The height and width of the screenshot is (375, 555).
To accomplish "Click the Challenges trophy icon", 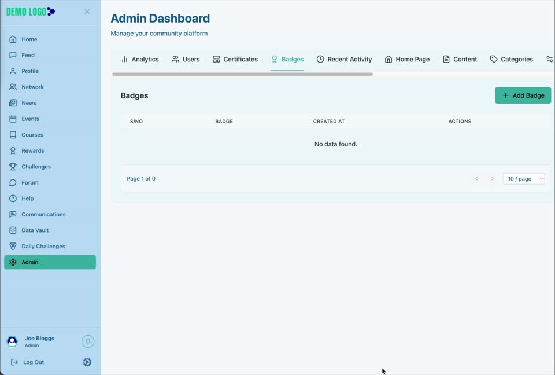I will pyautogui.click(x=13, y=167).
